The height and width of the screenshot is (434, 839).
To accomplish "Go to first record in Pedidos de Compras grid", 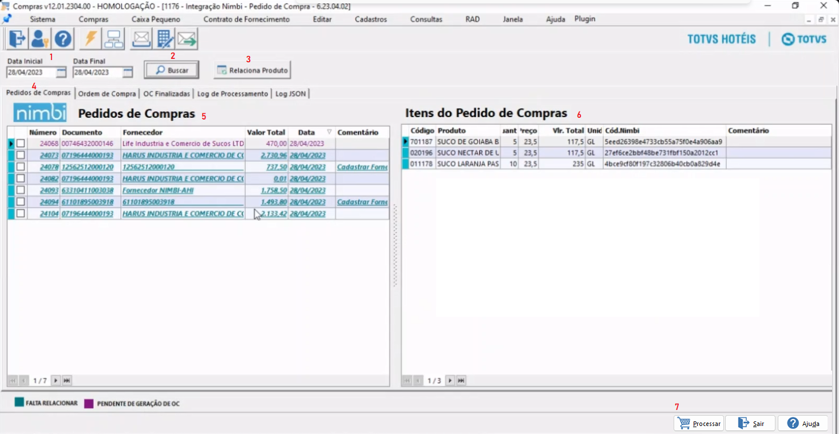I will (x=13, y=380).
